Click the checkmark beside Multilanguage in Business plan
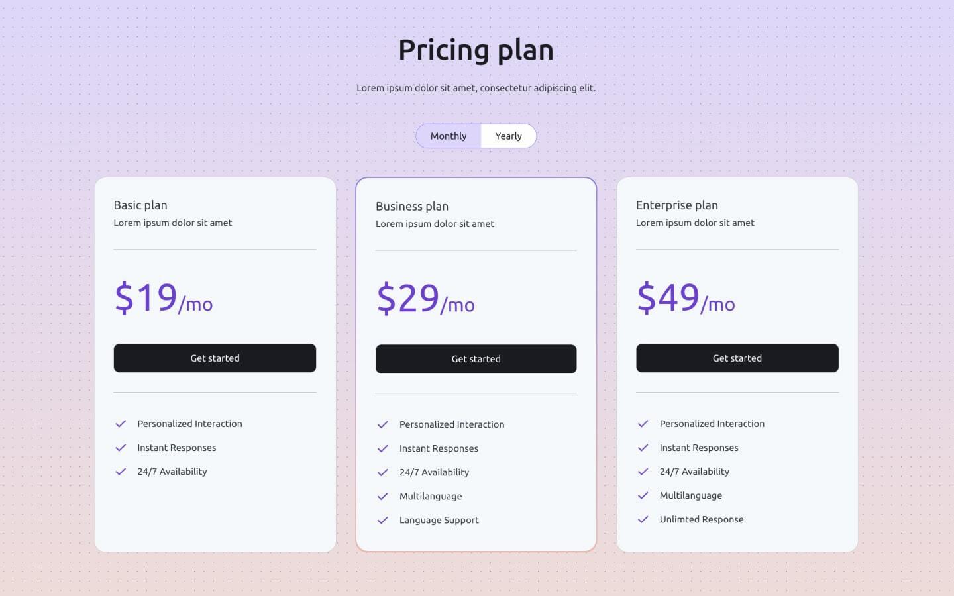954x596 pixels. coord(383,496)
